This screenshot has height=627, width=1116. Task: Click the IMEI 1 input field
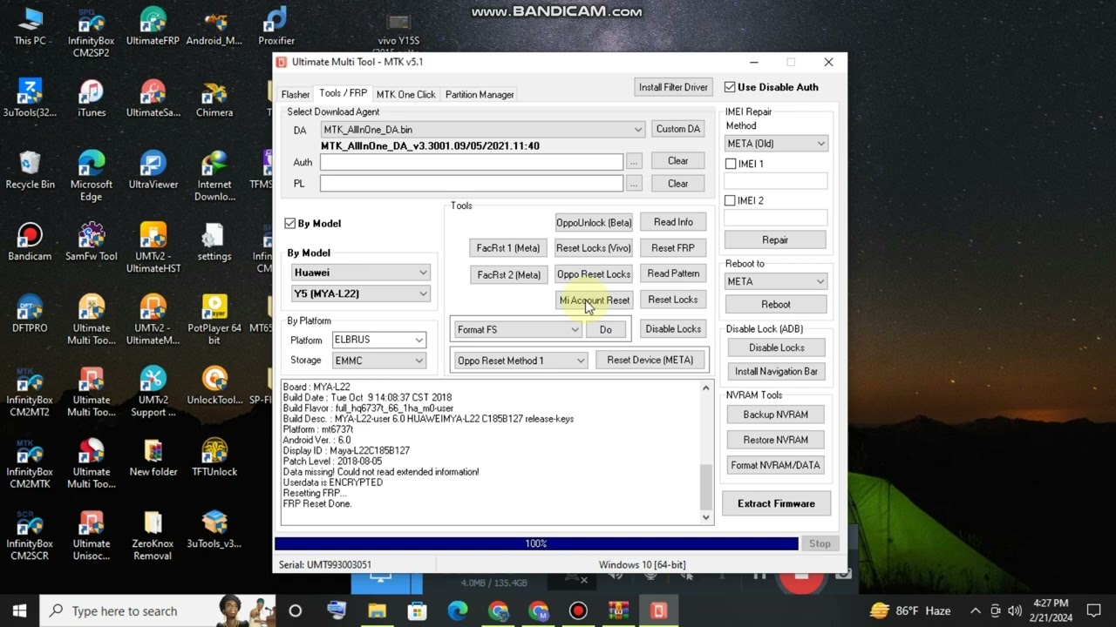775,181
